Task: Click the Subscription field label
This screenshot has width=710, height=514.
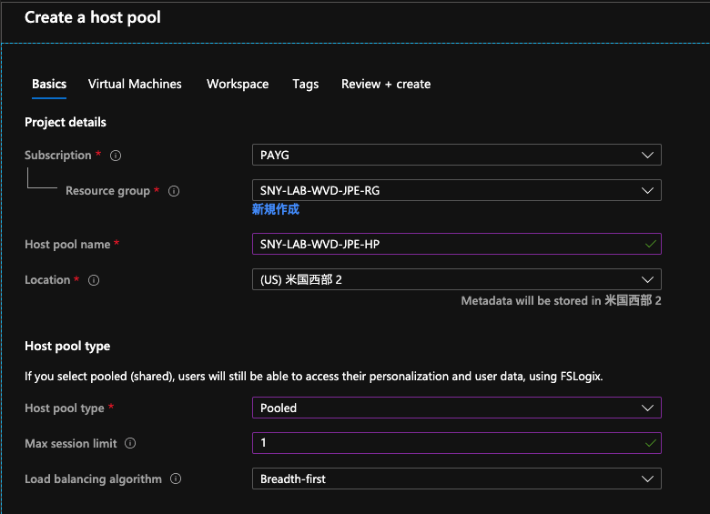Action: pyautogui.click(x=58, y=156)
